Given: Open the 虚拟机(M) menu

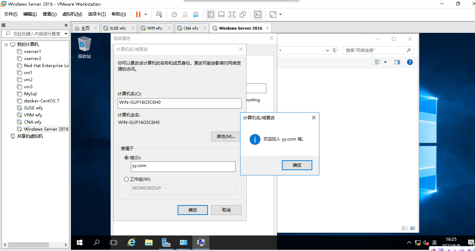Looking at the screenshot, I should [x=72, y=14].
